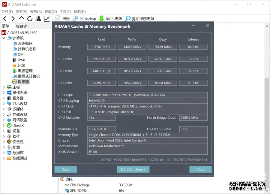Select 便携式计算机 in the tree
The image size is (270, 194).
coord(26,76)
